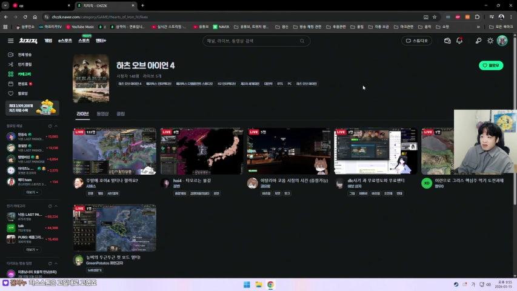517x291 pixels.
Task: Open the talk category in sidebar
Action: pos(32,228)
